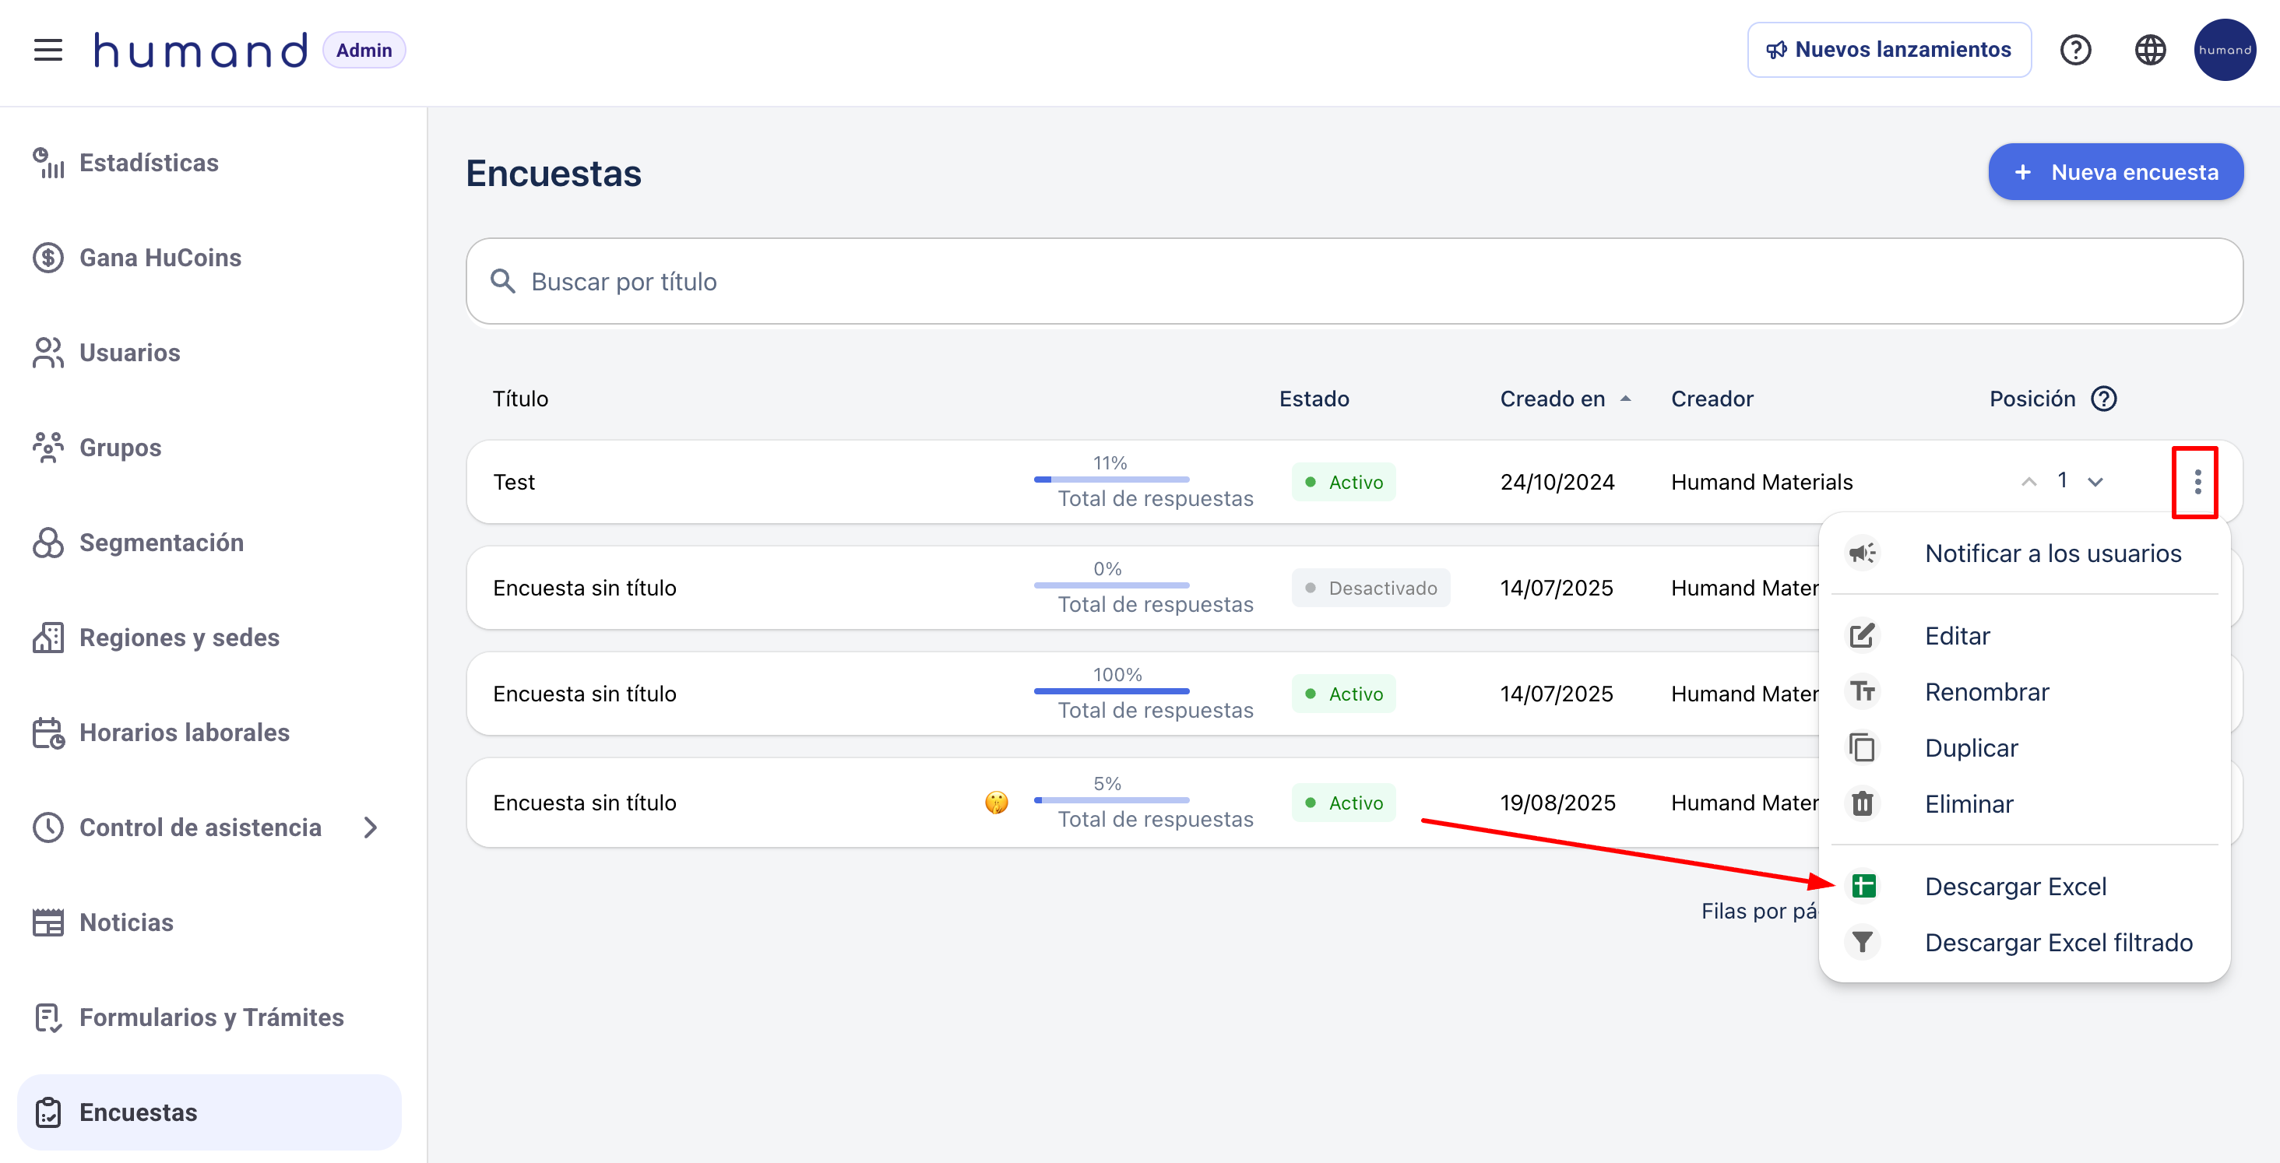This screenshot has width=2280, height=1163.
Task: Click the Nueva encuesta button
Action: coord(2116,172)
